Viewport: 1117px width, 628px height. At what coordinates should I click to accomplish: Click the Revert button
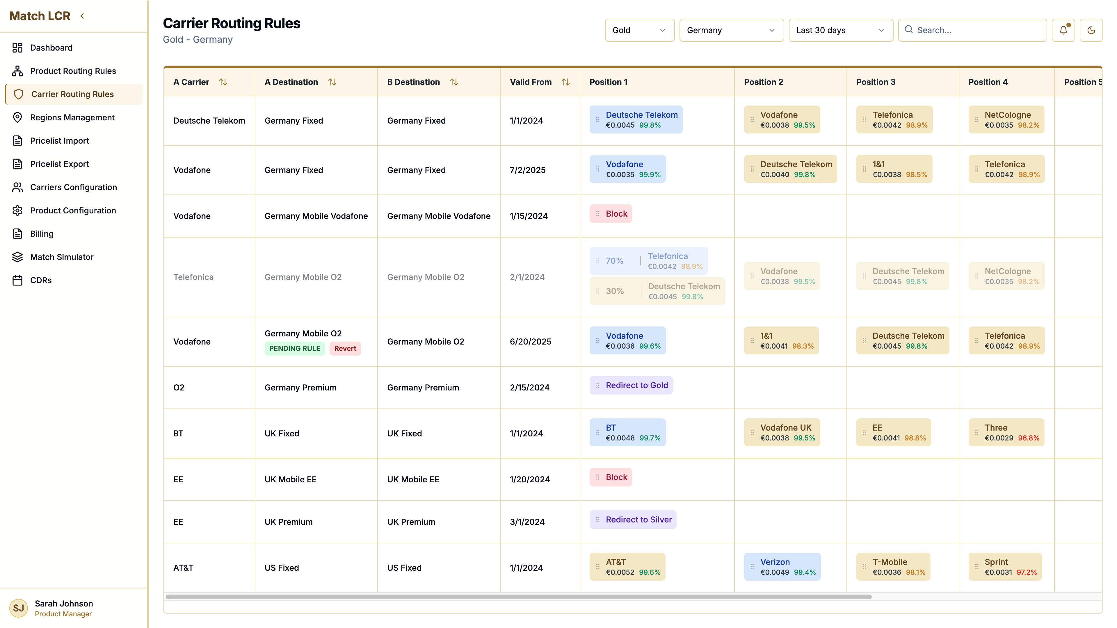click(x=345, y=349)
